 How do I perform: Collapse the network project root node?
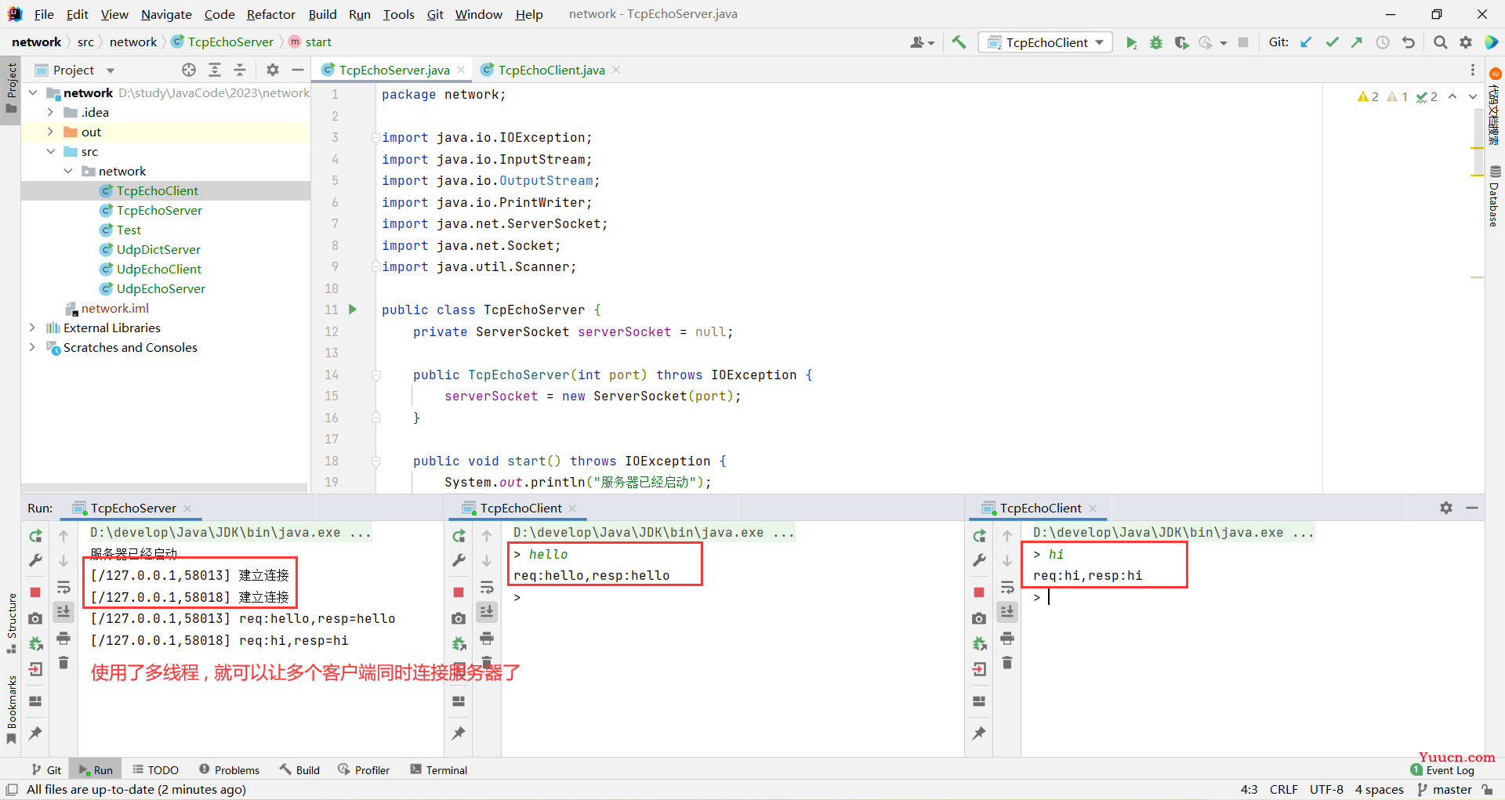pos(33,92)
